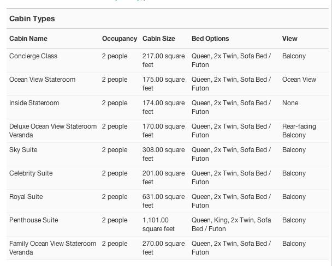Click the None view cell for Inside Stateroom

290,103
